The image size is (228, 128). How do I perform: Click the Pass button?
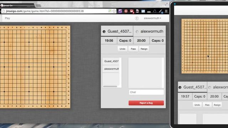coord(133,49)
